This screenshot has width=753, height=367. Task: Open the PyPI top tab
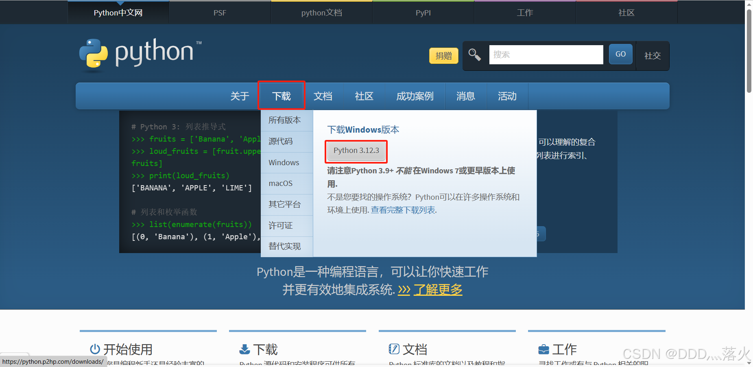click(x=423, y=13)
